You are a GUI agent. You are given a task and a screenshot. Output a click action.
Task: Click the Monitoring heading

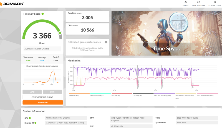pyautogui.click(x=74, y=61)
